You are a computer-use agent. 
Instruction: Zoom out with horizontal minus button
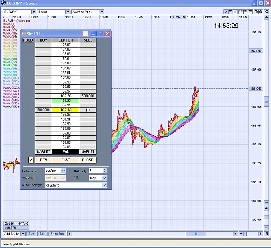click(241, 234)
